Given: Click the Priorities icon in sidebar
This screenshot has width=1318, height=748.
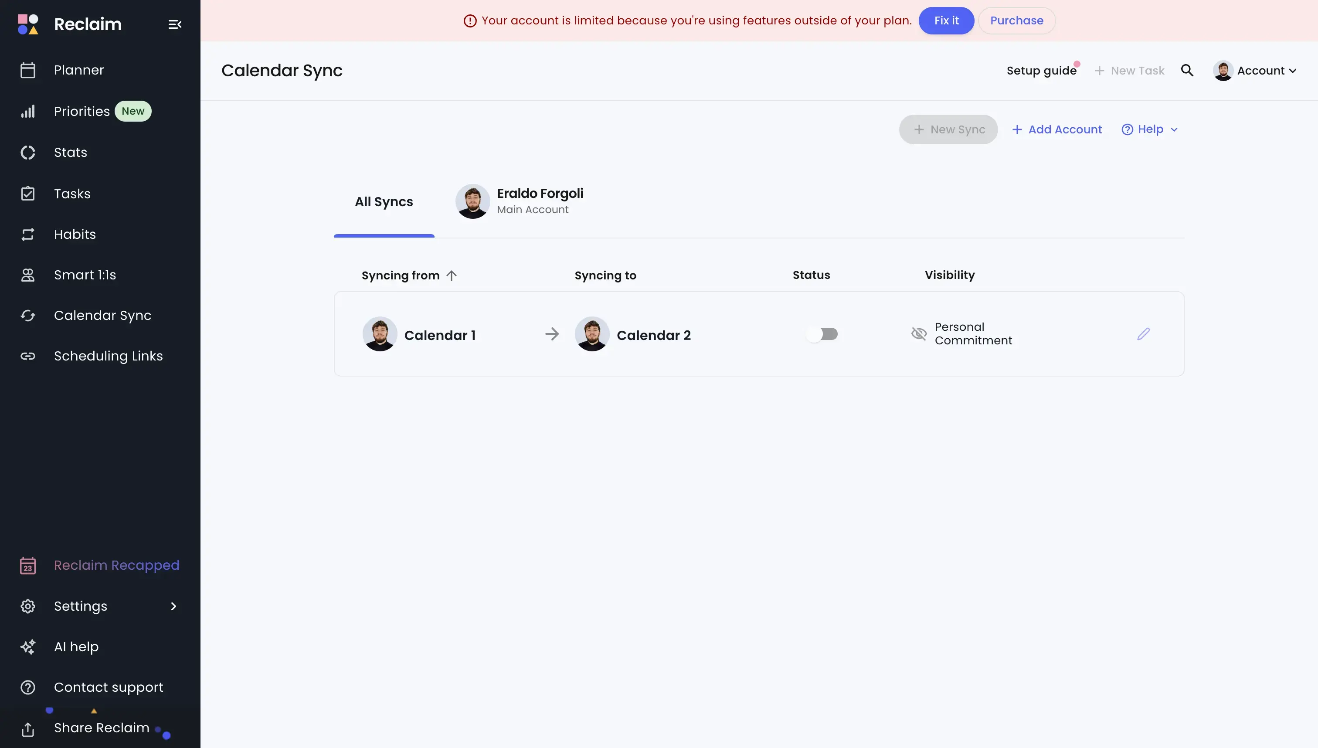Looking at the screenshot, I should click(27, 110).
